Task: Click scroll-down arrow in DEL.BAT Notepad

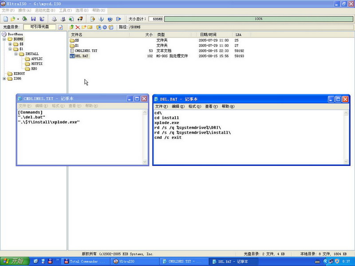Action: [x=346, y=161]
